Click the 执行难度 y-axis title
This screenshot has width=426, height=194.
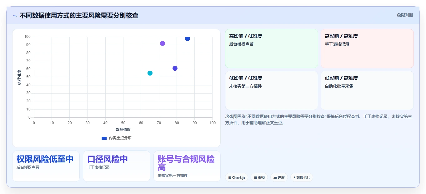(19, 77)
